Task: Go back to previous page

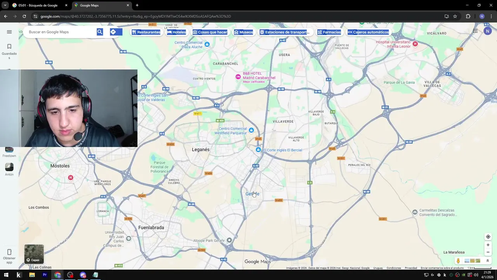Action: [x=5, y=16]
